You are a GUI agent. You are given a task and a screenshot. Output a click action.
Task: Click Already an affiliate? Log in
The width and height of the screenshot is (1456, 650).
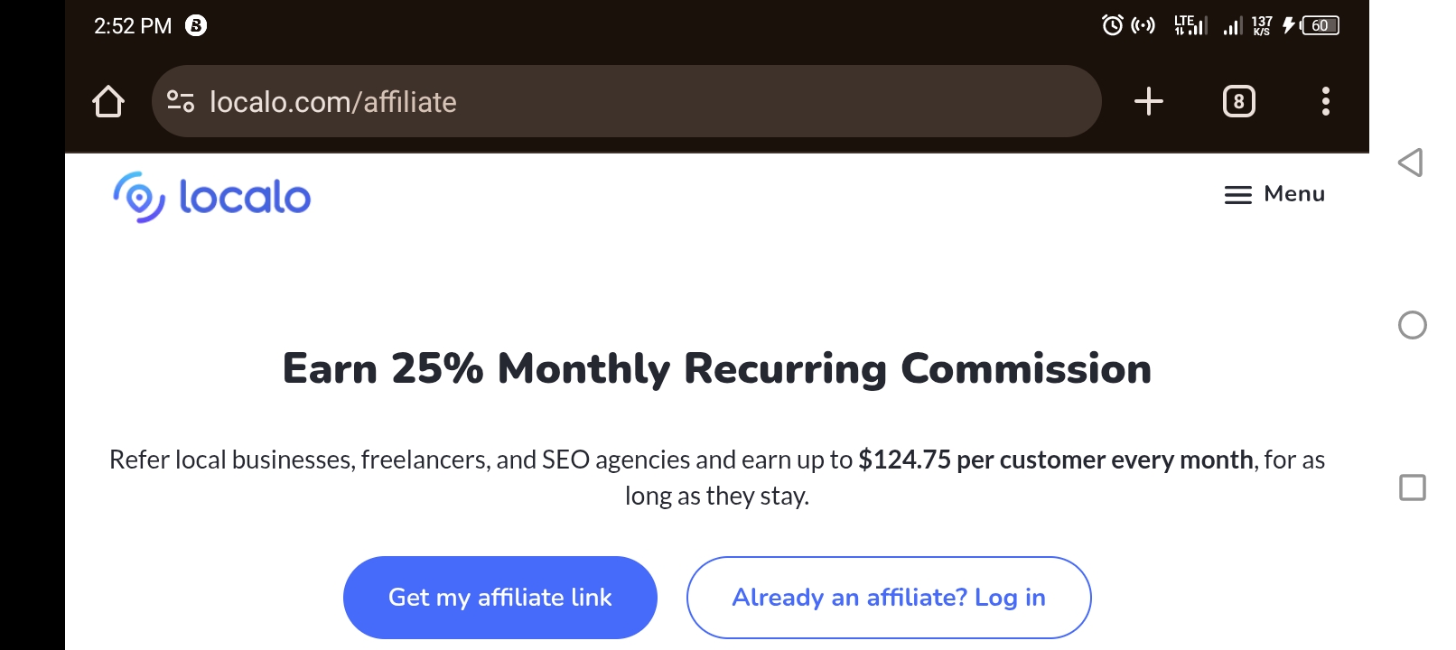point(889,598)
